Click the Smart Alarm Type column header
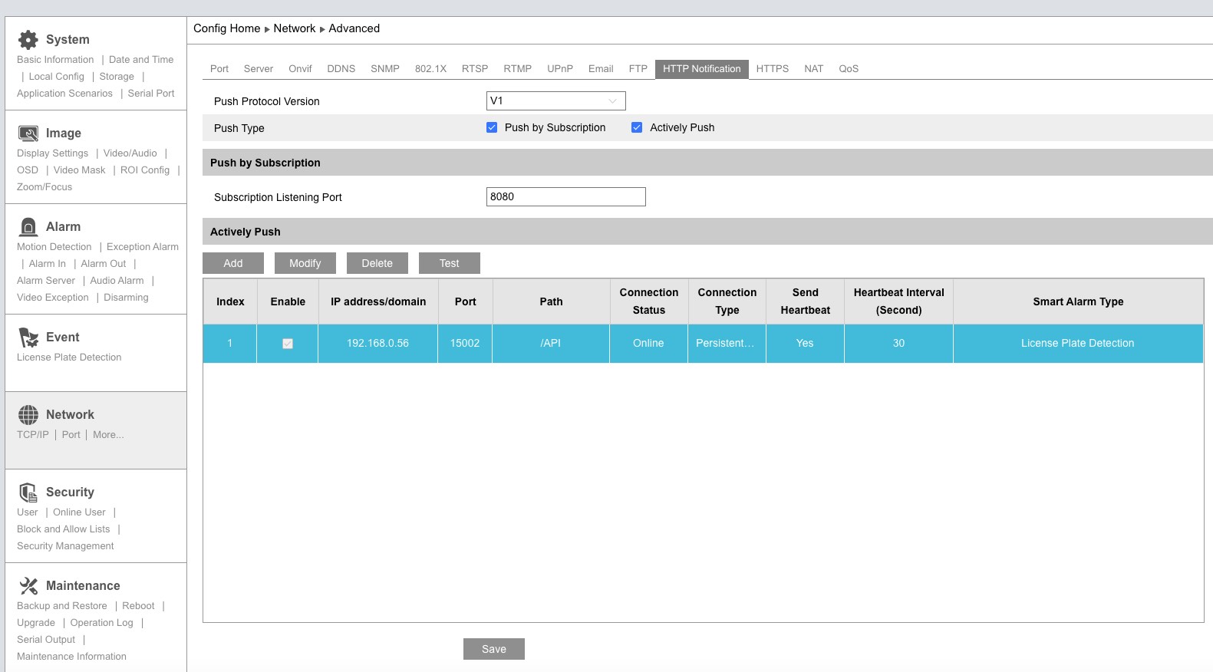The width and height of the screenshot is (1213, 672). click(1078, 301)
